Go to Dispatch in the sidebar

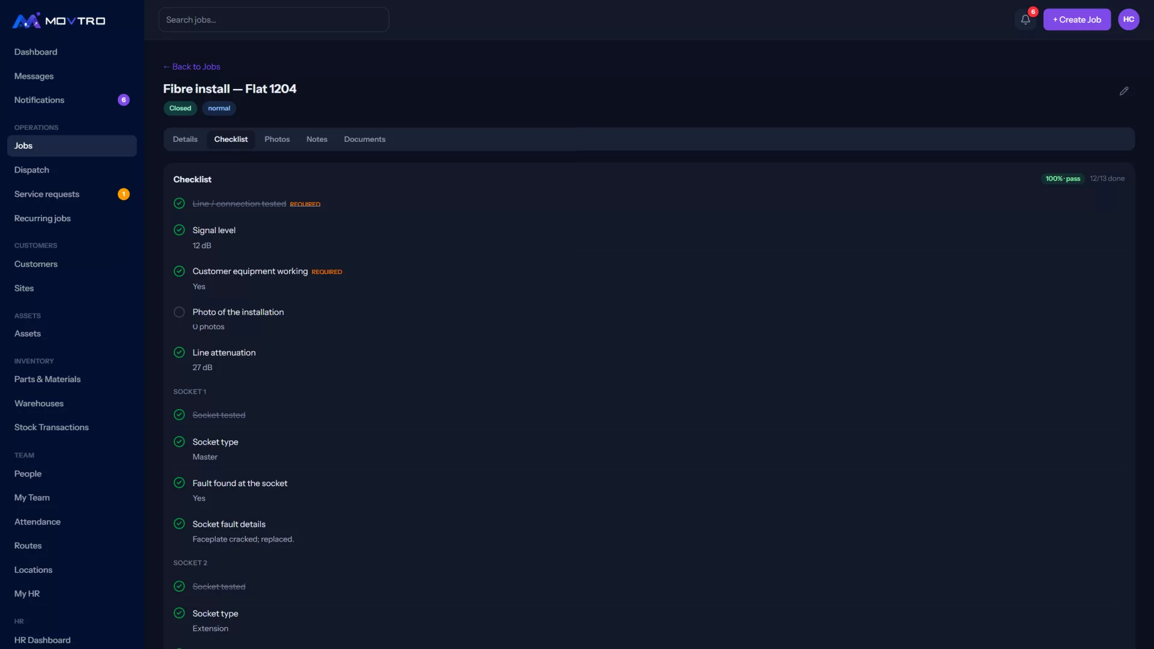click(x=72, y=170)
